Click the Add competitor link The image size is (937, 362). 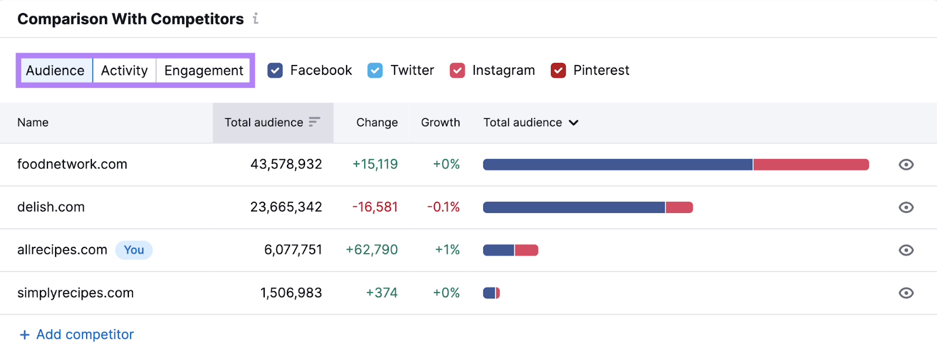[x=84, y=334]
